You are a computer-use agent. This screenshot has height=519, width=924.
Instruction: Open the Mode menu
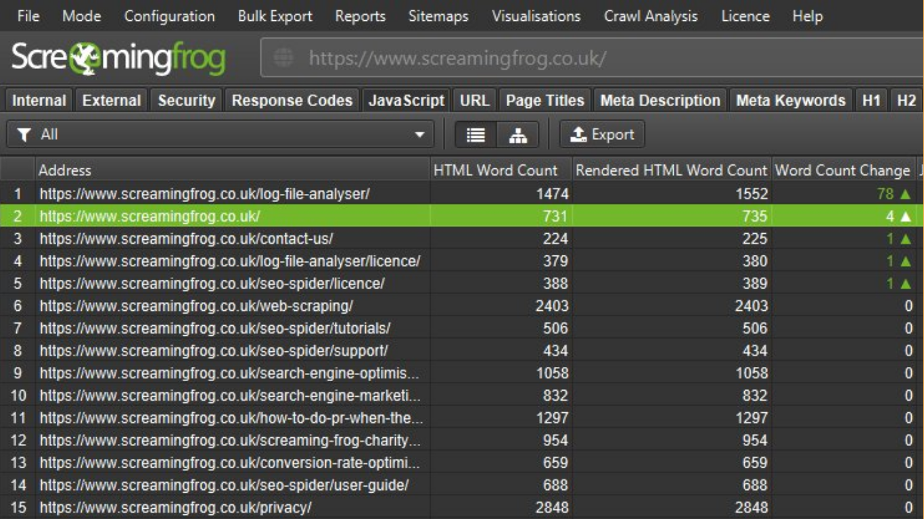[x=81, y=16]
